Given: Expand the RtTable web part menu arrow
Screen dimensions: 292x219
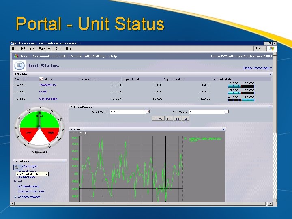Looking at the screenshot, I should tap(271, 74).
